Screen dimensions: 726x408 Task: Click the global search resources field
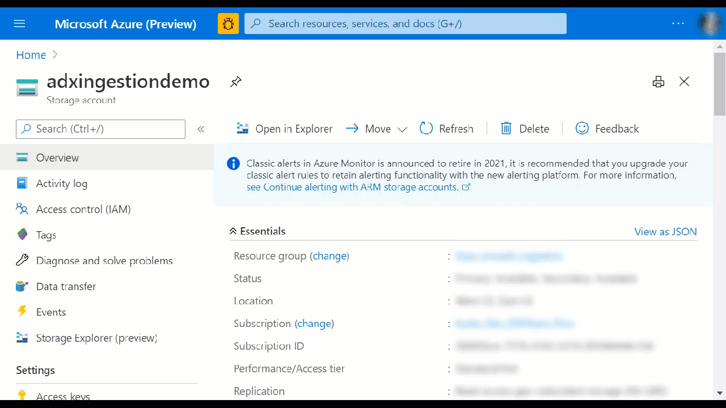coord(406,24)
